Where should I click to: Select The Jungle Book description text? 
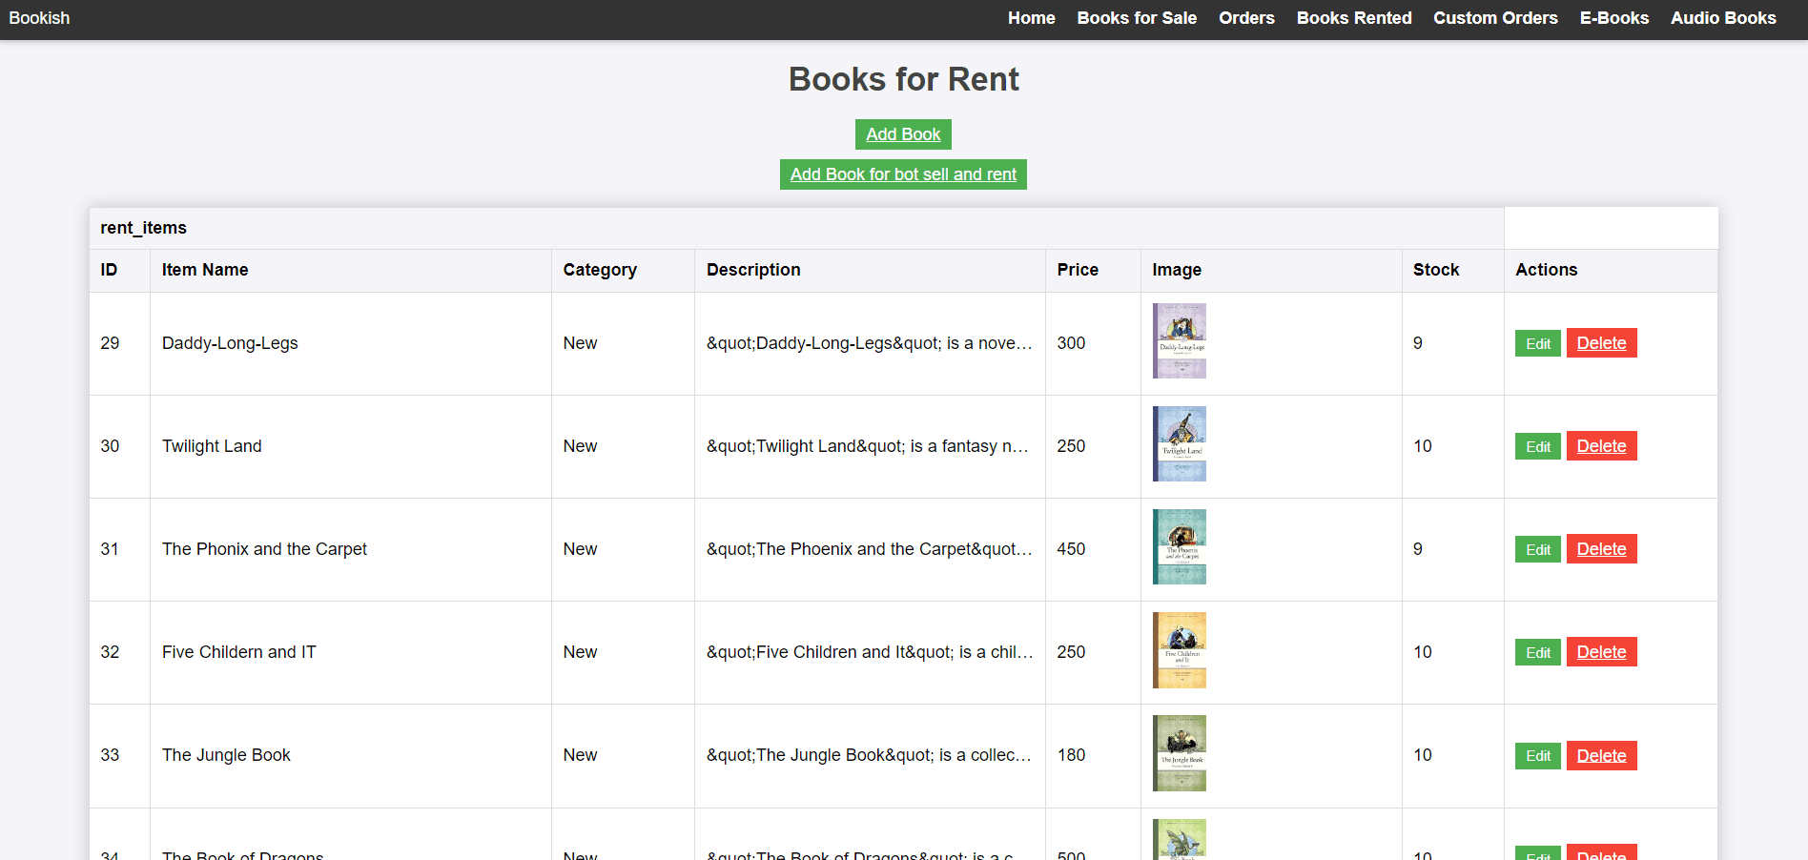pos(869,755)
